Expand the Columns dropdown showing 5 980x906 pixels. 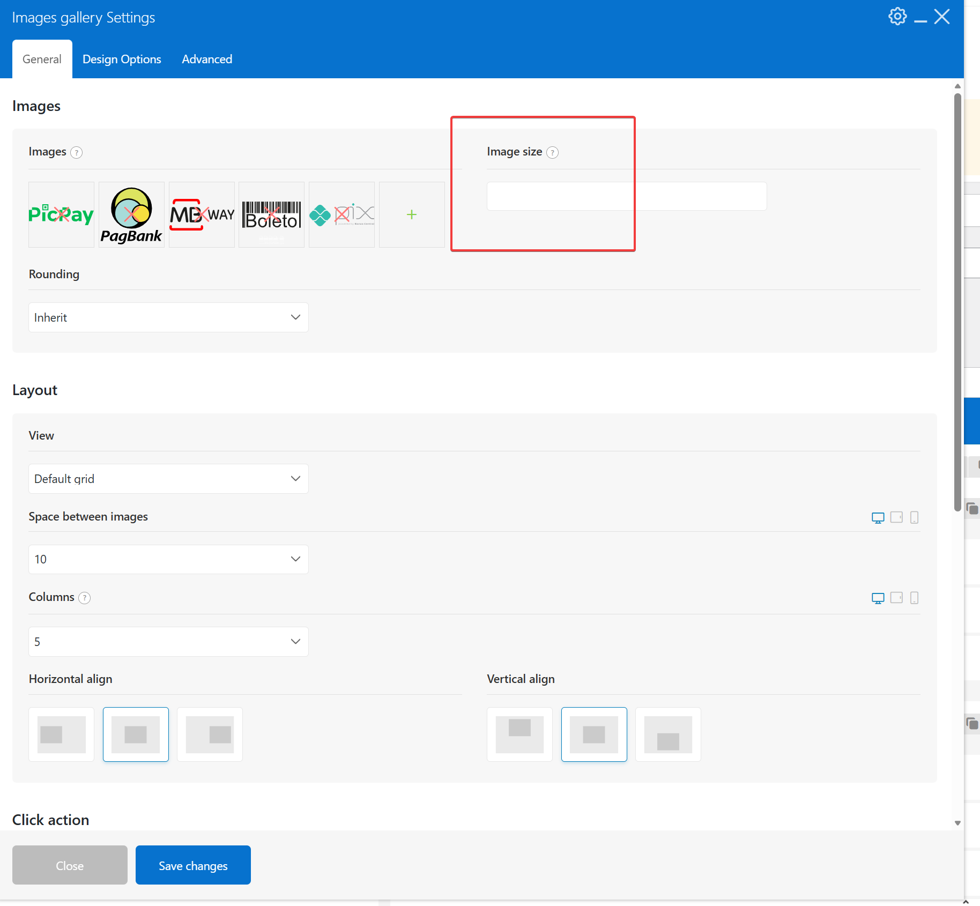point(168,642)
